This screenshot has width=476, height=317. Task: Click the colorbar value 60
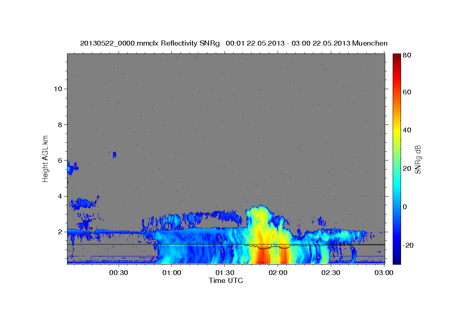(x=407, y=92)
